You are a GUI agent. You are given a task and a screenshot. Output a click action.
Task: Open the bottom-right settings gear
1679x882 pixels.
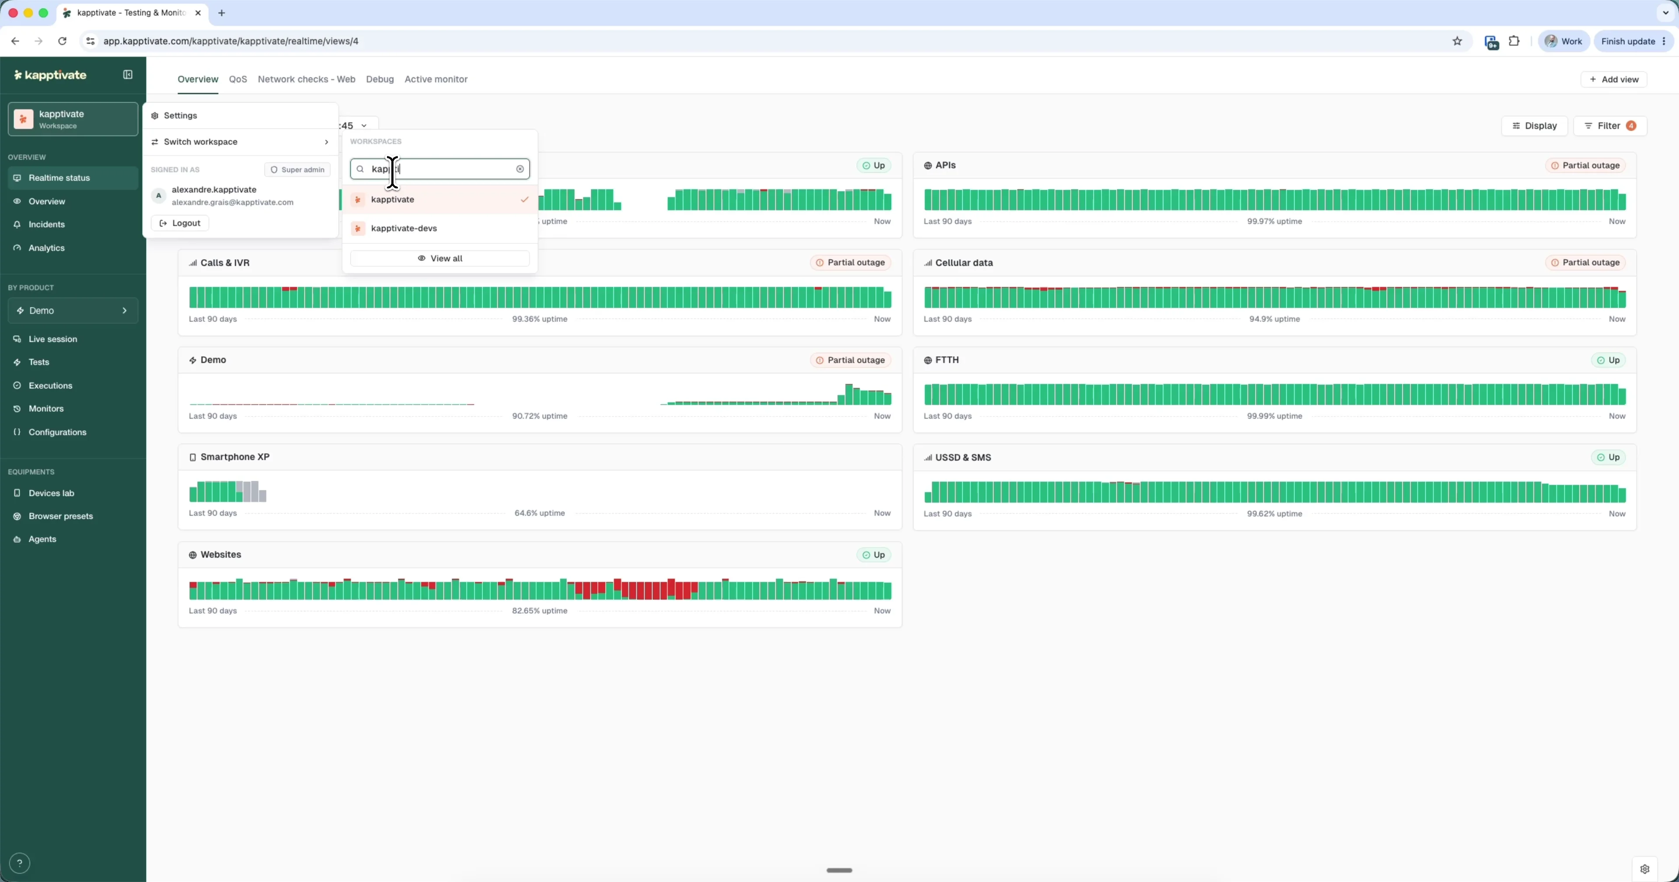tap(1644, 869)
